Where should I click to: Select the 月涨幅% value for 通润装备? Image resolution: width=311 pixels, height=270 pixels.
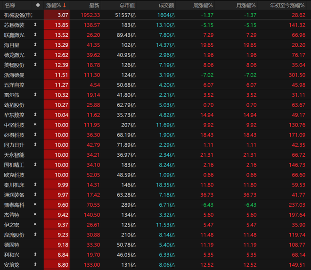[x=250, y=195]
